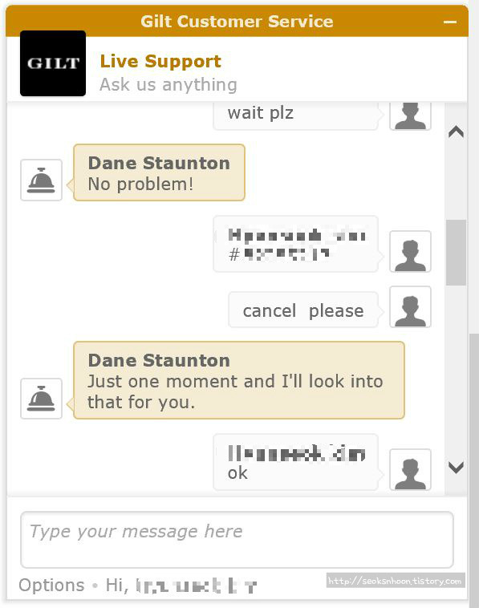Click the chat scrollbar thumb
Viewport: 479px width, 608px height.
pyautogui.click(x=456, y=253)
